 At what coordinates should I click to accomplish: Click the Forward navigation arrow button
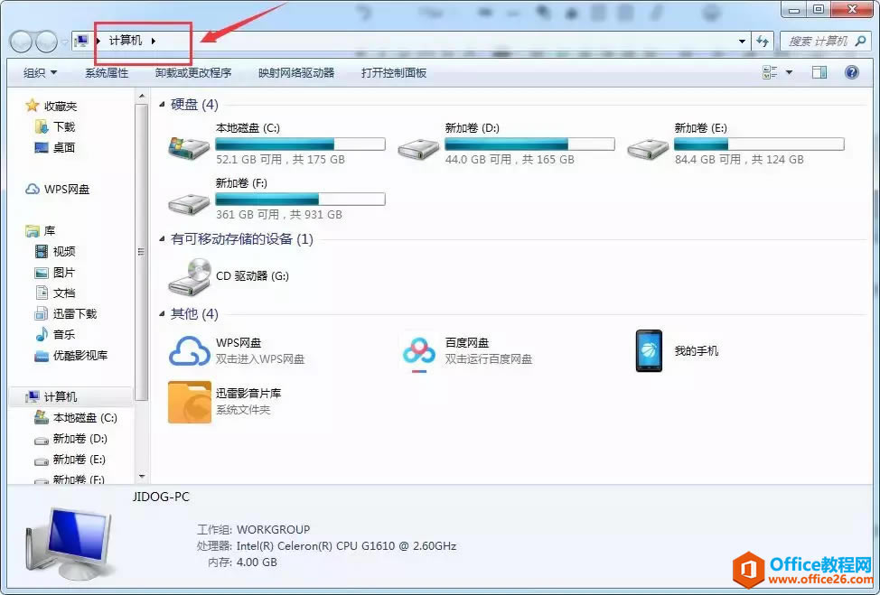click(46, 41)
